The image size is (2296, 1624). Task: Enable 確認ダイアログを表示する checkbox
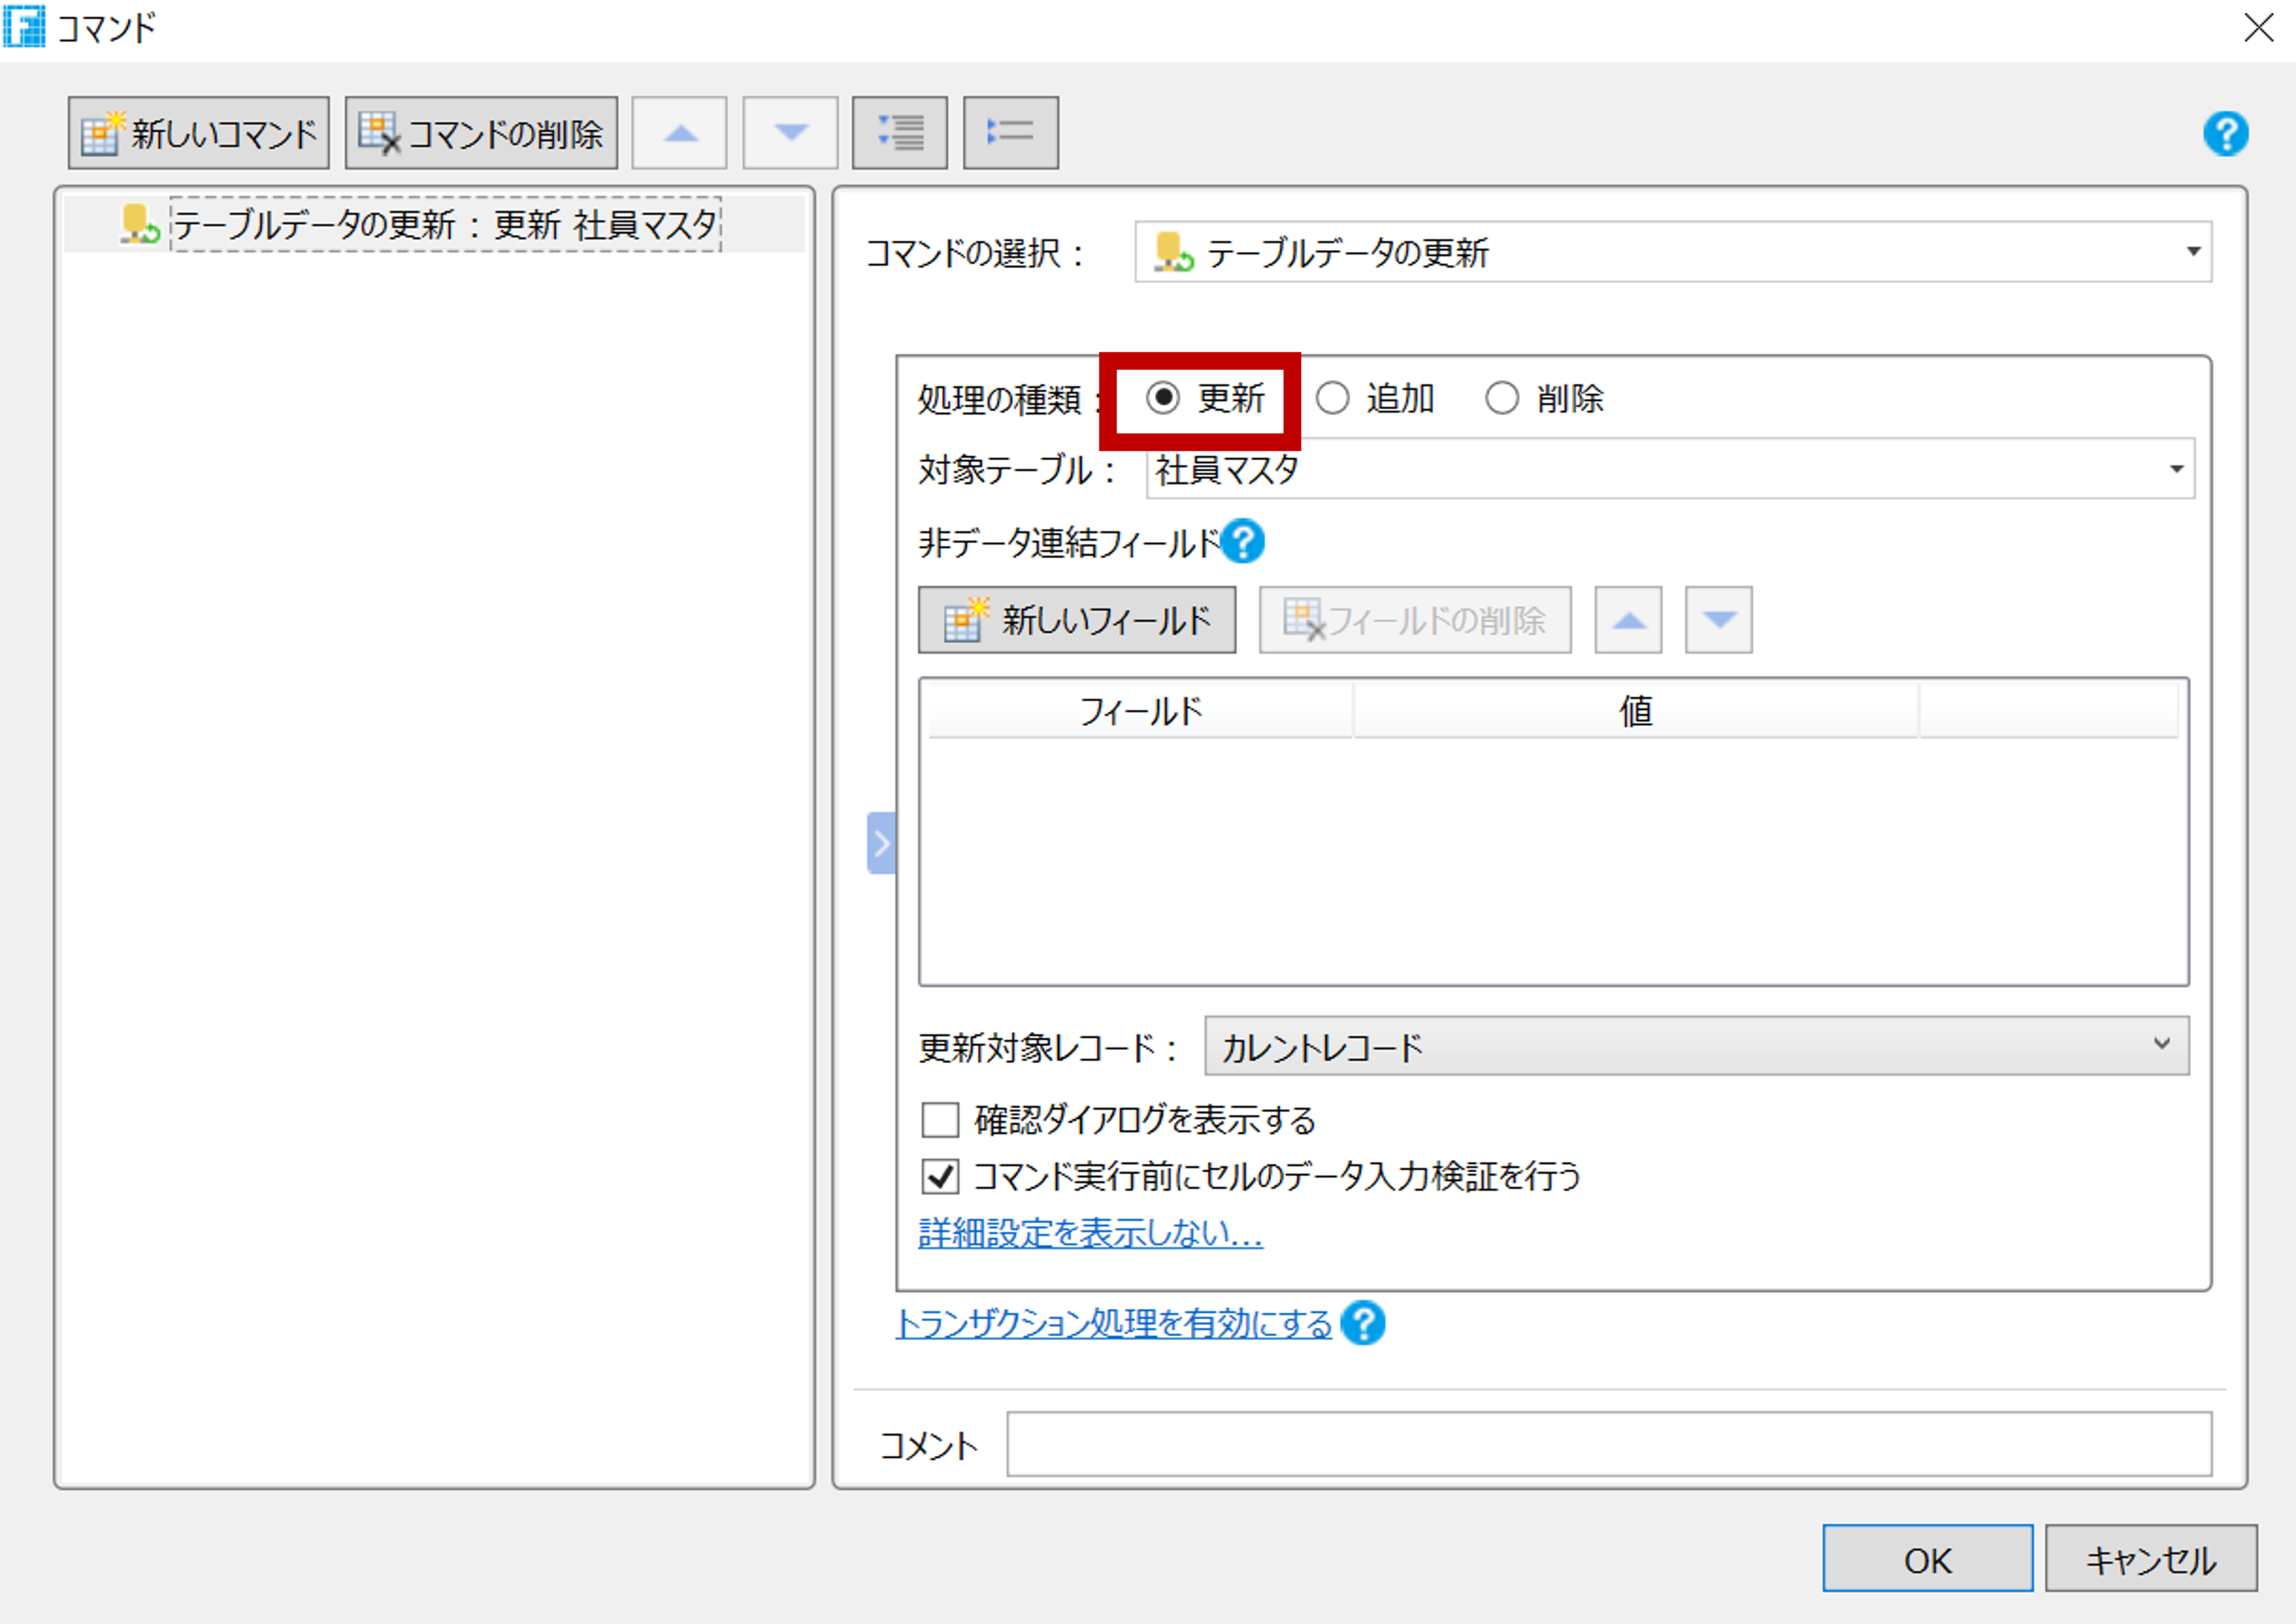pyautogui.click(x=941, y=1120)
